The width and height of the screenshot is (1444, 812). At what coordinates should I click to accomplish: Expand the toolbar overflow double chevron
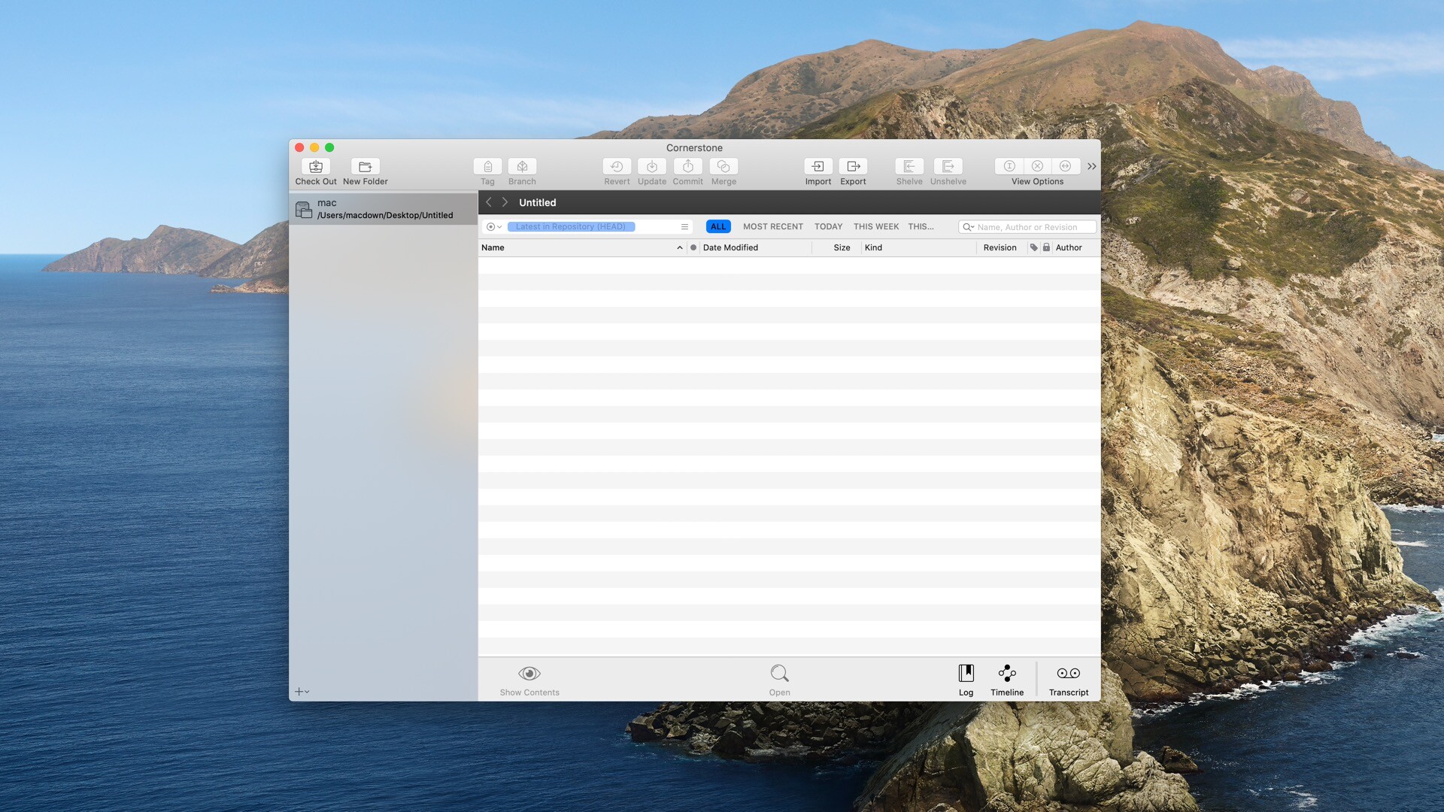point(1091,166)
